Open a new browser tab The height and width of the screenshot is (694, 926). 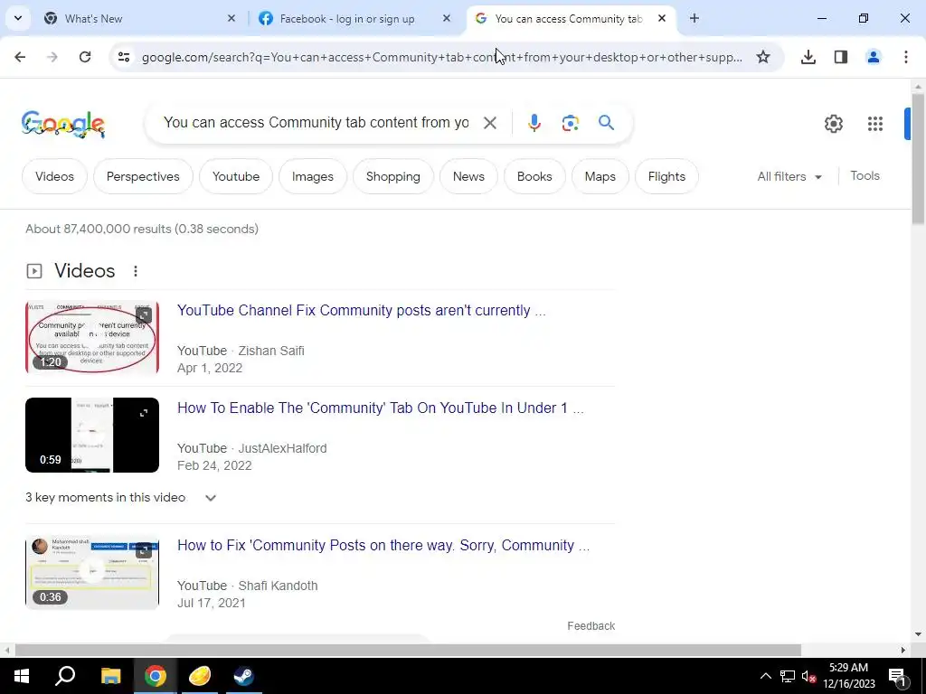point(694,18)
